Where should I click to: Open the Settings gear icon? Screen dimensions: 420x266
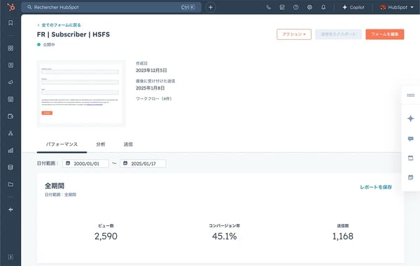point(309,7)
